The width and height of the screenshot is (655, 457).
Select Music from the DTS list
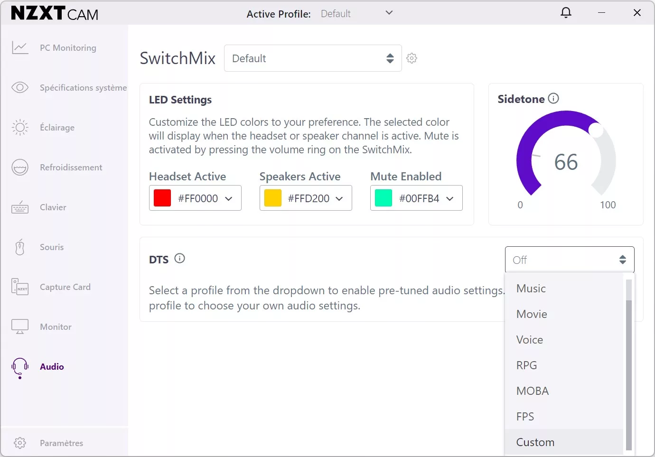(531, 289)
